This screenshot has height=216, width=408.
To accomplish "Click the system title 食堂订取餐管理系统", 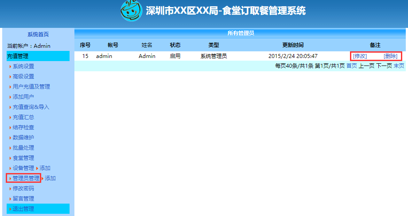I will point(264,11).
